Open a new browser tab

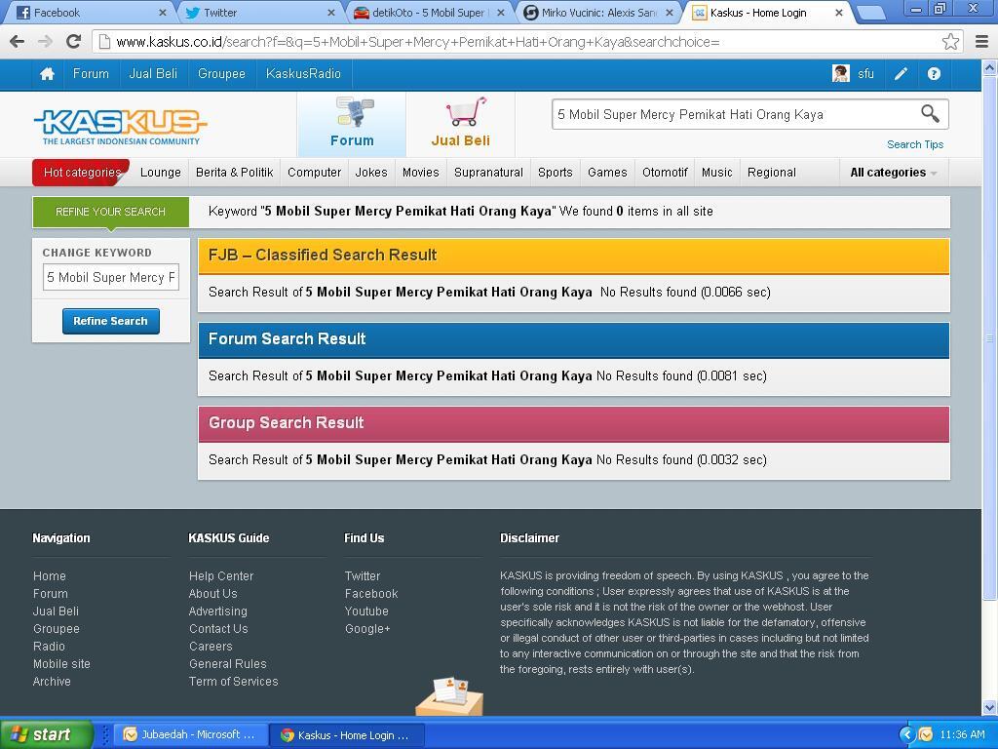(x=870, y=13)
